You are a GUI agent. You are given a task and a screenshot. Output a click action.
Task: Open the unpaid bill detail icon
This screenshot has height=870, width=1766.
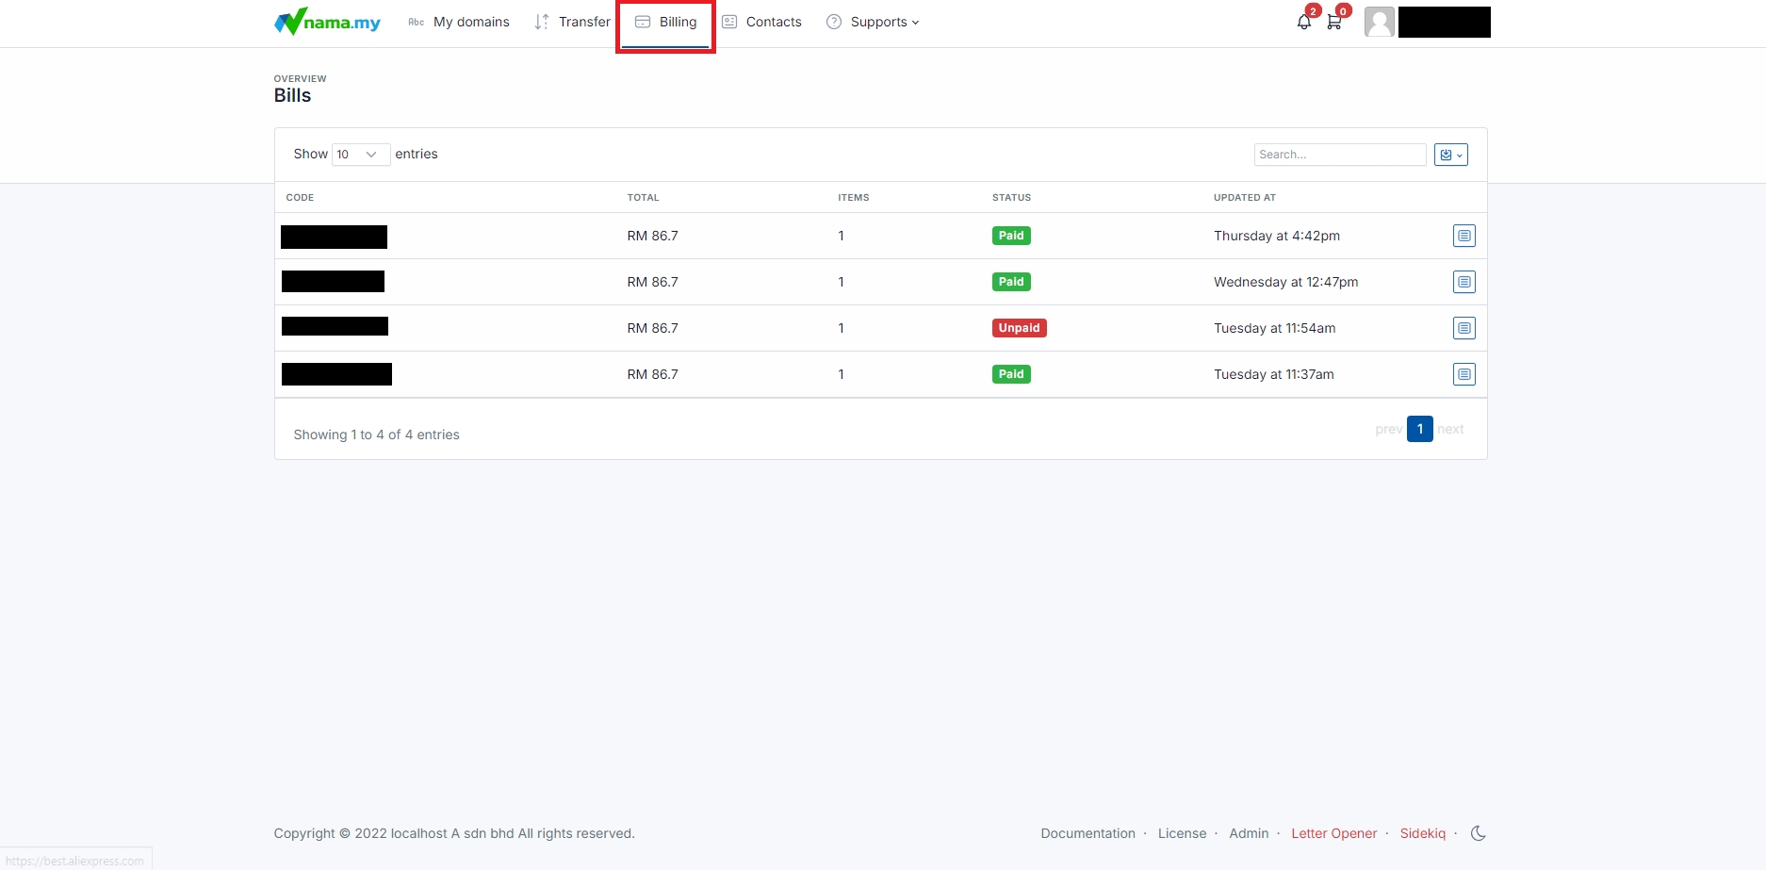1463,328
